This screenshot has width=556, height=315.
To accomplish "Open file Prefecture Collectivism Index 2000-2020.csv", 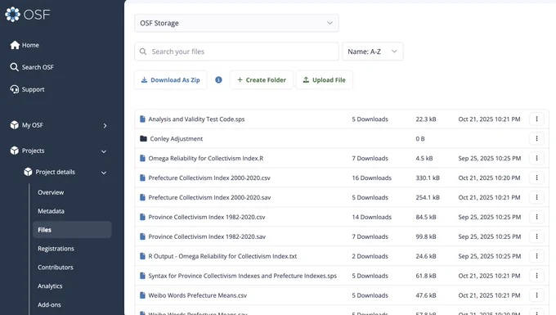I will click(x=209, y=178).
